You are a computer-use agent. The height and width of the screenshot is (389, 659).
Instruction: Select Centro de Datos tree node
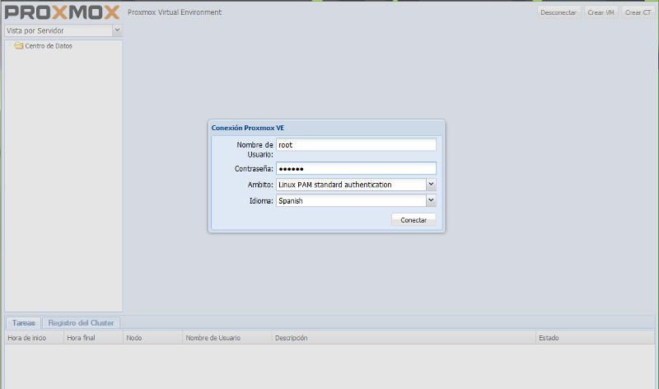point(49,46)
